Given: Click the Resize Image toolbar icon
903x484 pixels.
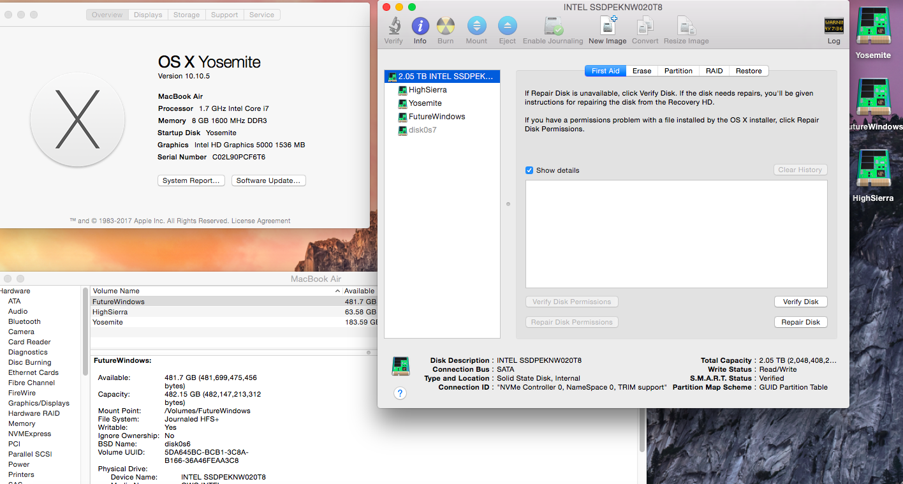Looking at the screenshot, I should pos(686,26).
